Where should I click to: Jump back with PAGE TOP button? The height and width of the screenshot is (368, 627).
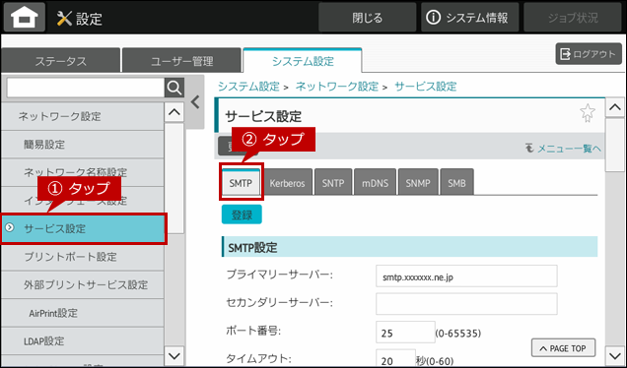563,348
